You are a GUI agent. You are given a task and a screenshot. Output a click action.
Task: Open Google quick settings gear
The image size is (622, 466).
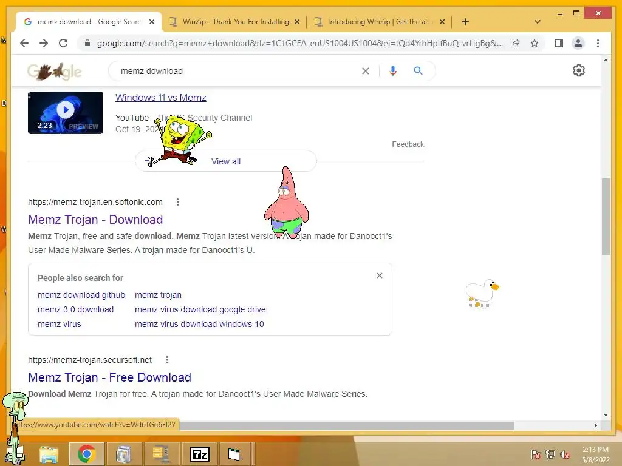tap(579, 70)
